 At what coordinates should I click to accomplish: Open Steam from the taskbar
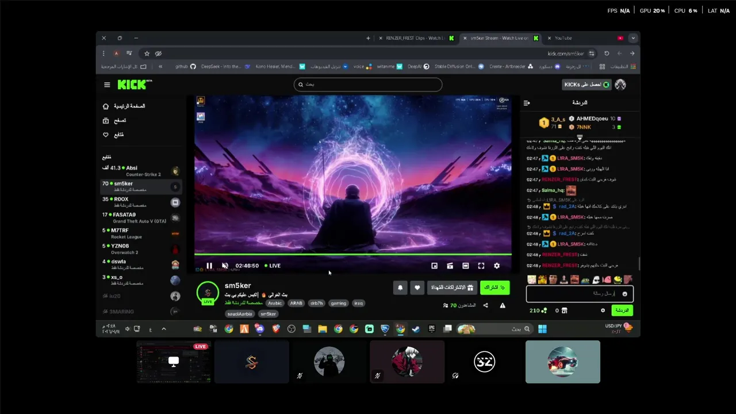coord(416,329)
